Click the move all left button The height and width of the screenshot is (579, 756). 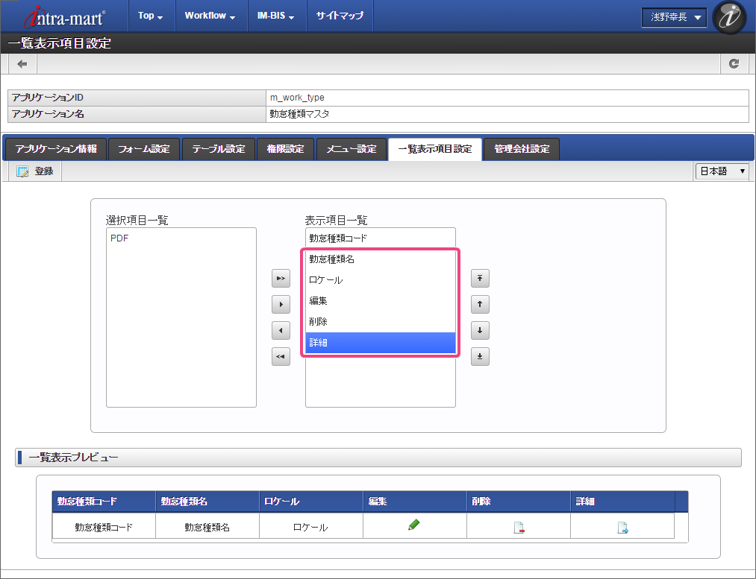point(281,357)
